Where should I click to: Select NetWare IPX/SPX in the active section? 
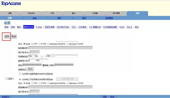click(48, 44)
